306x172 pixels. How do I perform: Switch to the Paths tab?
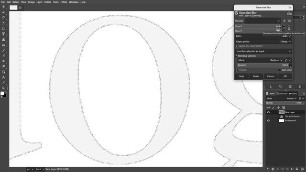pyautogui.click(x=293, y=94)
